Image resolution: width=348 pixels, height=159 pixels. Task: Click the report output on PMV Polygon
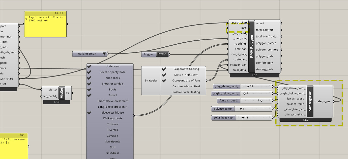point(260,23)
